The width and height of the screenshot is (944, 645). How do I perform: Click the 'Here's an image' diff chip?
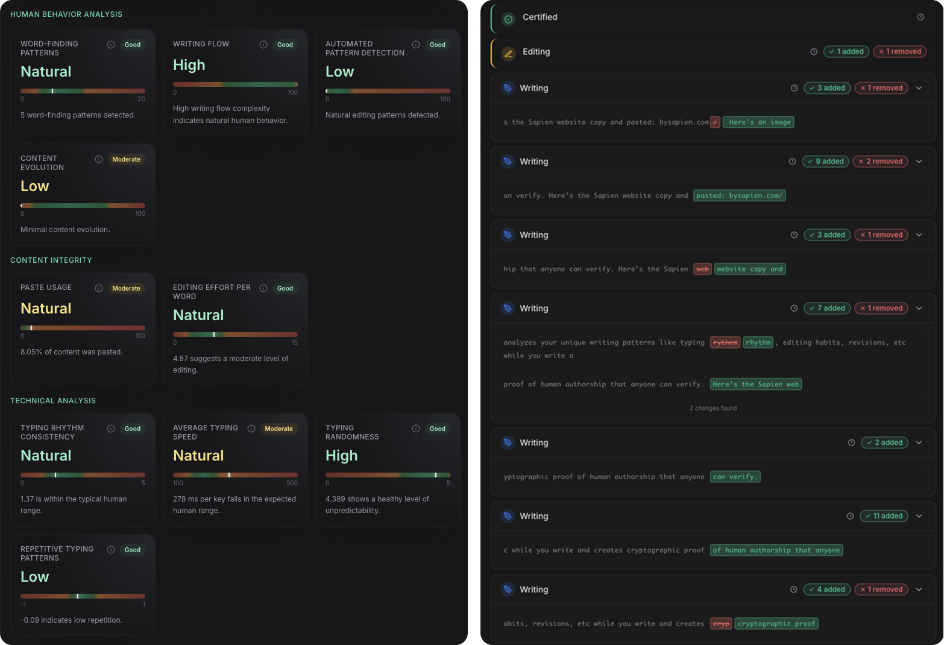pos(758,122)
